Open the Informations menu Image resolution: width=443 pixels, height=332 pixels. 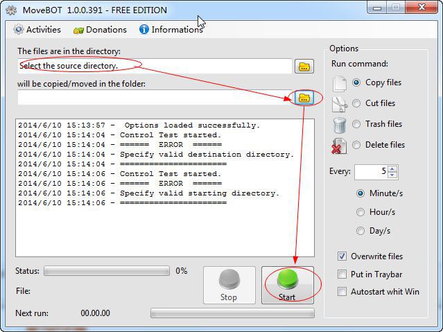(x=171, y=29)
